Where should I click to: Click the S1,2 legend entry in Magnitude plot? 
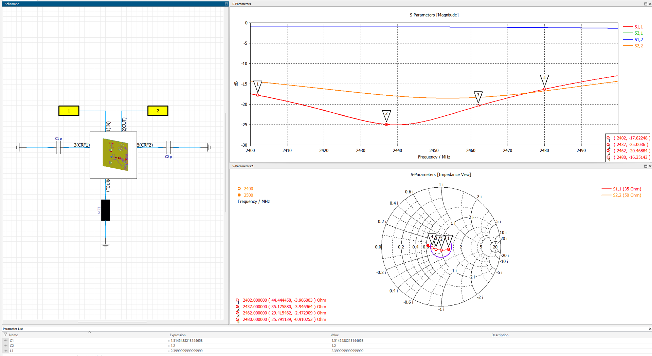(x=633, y=39)
